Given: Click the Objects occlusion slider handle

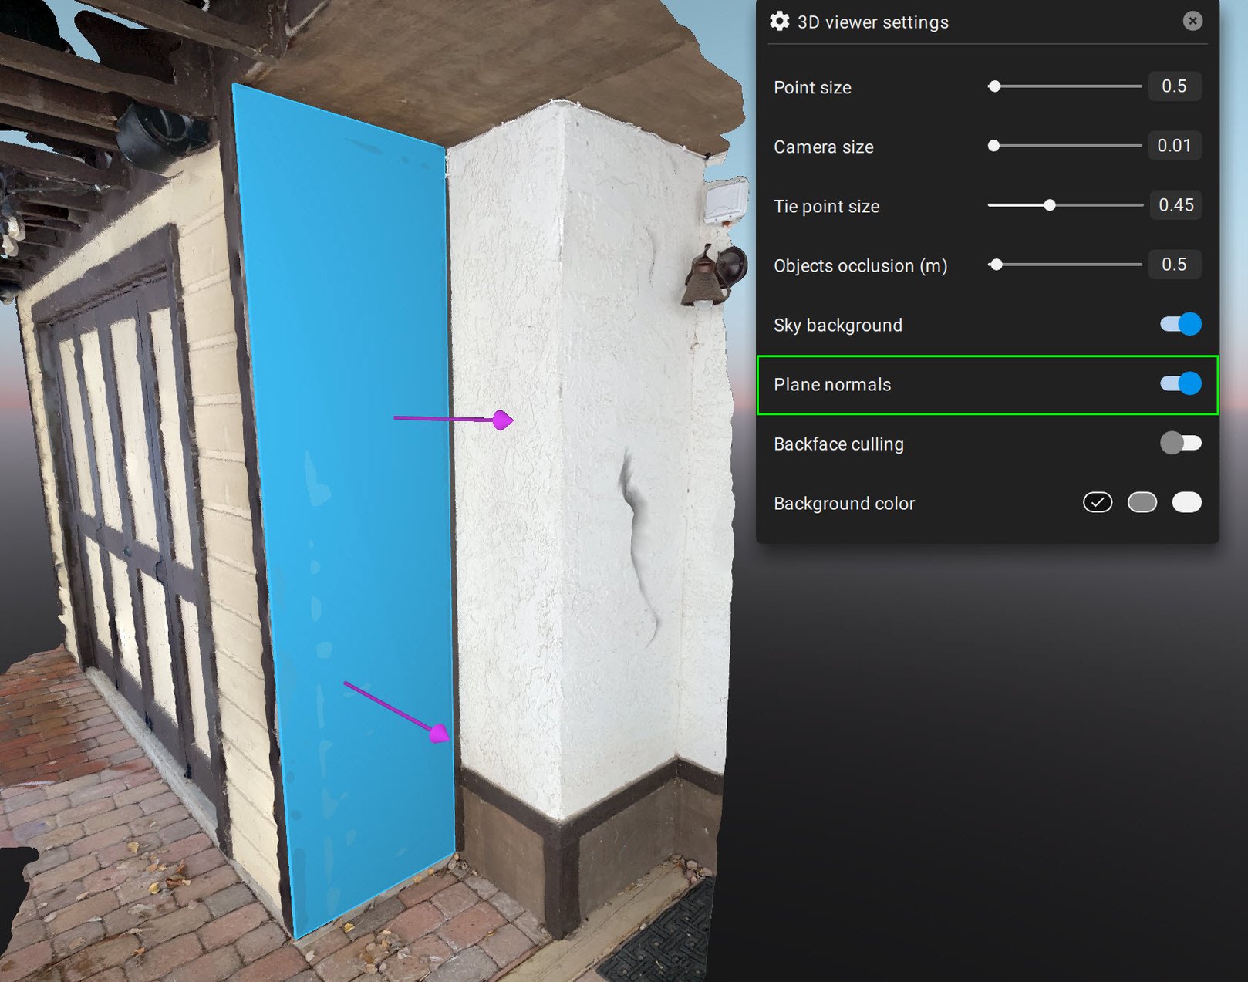Looking at the screenshot, I should pos(997,265).
